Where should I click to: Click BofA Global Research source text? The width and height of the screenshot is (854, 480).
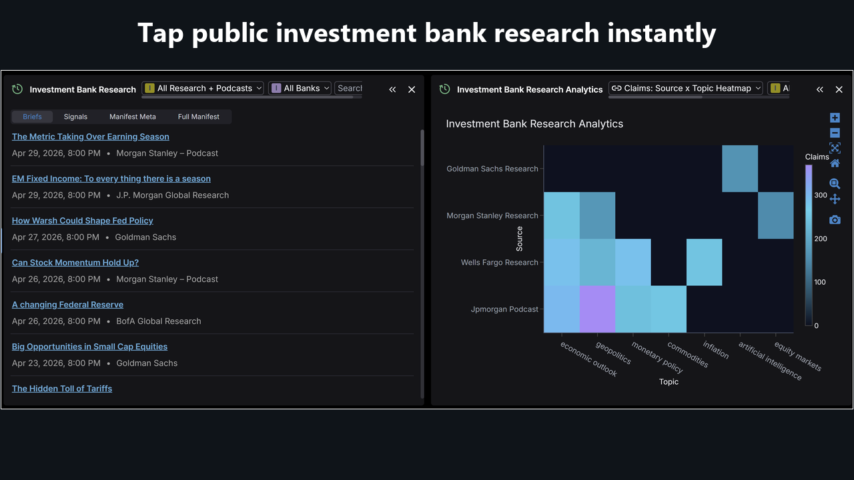[x=159, y=321]
